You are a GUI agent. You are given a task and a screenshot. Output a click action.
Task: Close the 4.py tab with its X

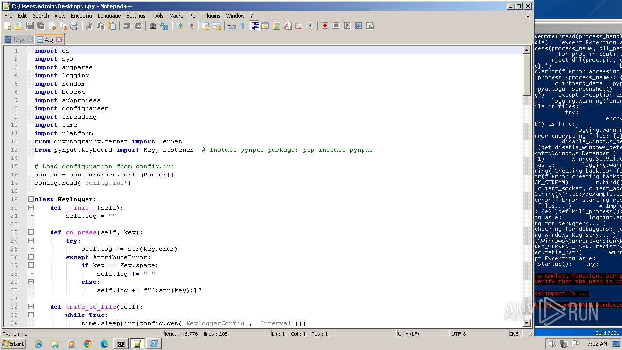[x=59, y=40]
